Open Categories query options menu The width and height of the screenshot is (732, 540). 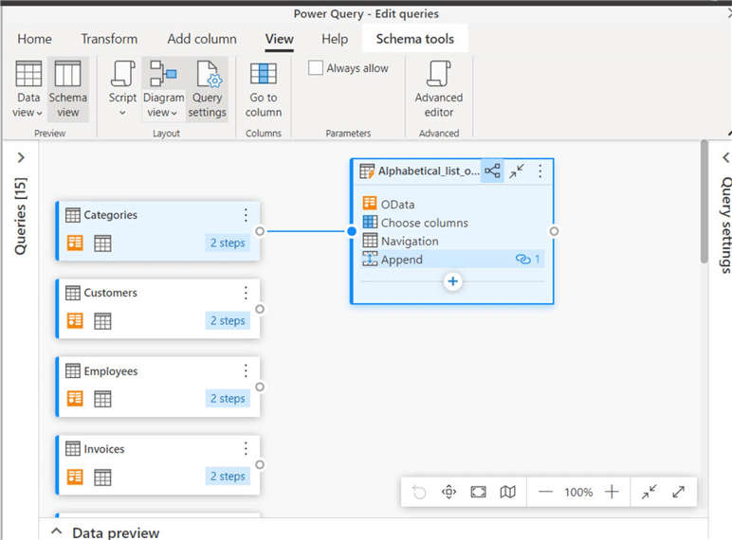click(246, 215)
